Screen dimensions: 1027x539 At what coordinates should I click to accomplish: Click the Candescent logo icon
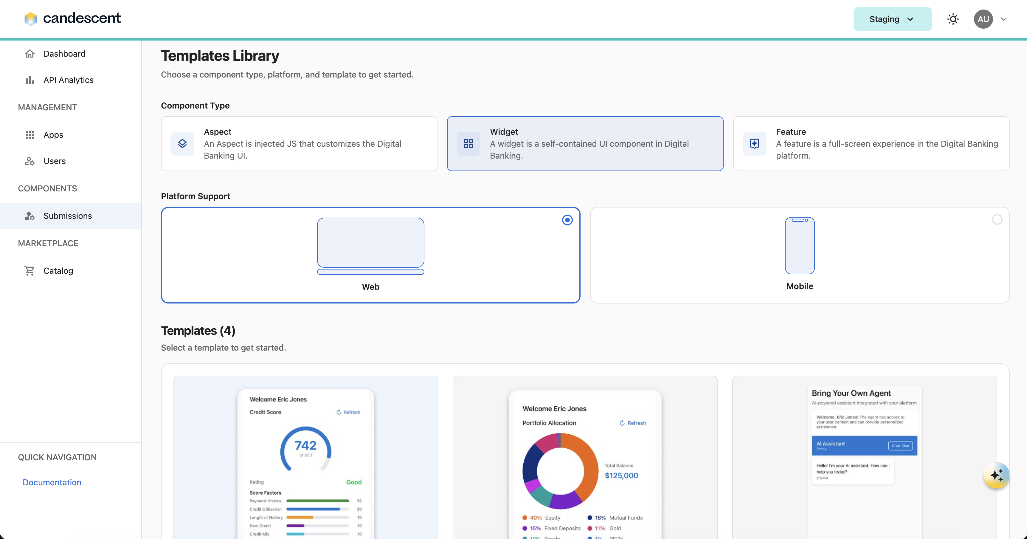click(x=30, y=18)
